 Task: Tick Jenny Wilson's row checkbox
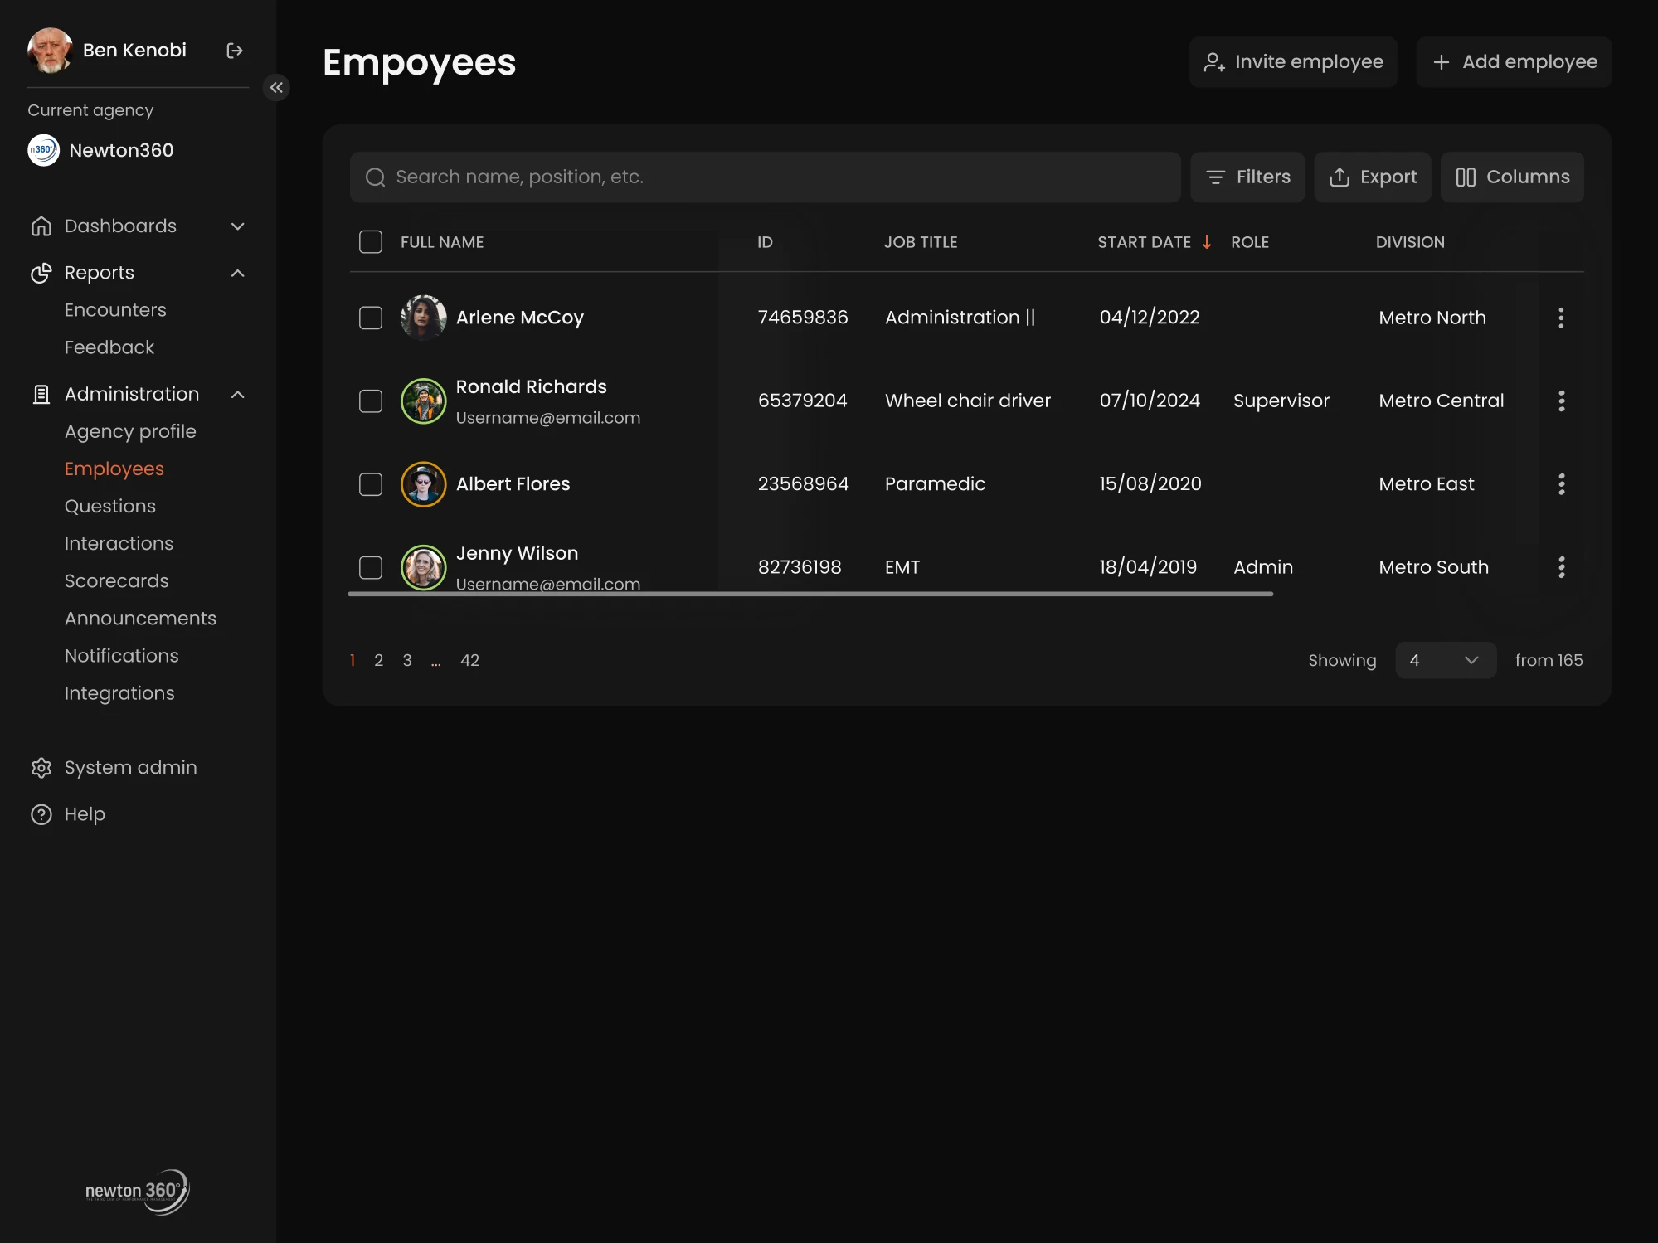tap(371, 567)
